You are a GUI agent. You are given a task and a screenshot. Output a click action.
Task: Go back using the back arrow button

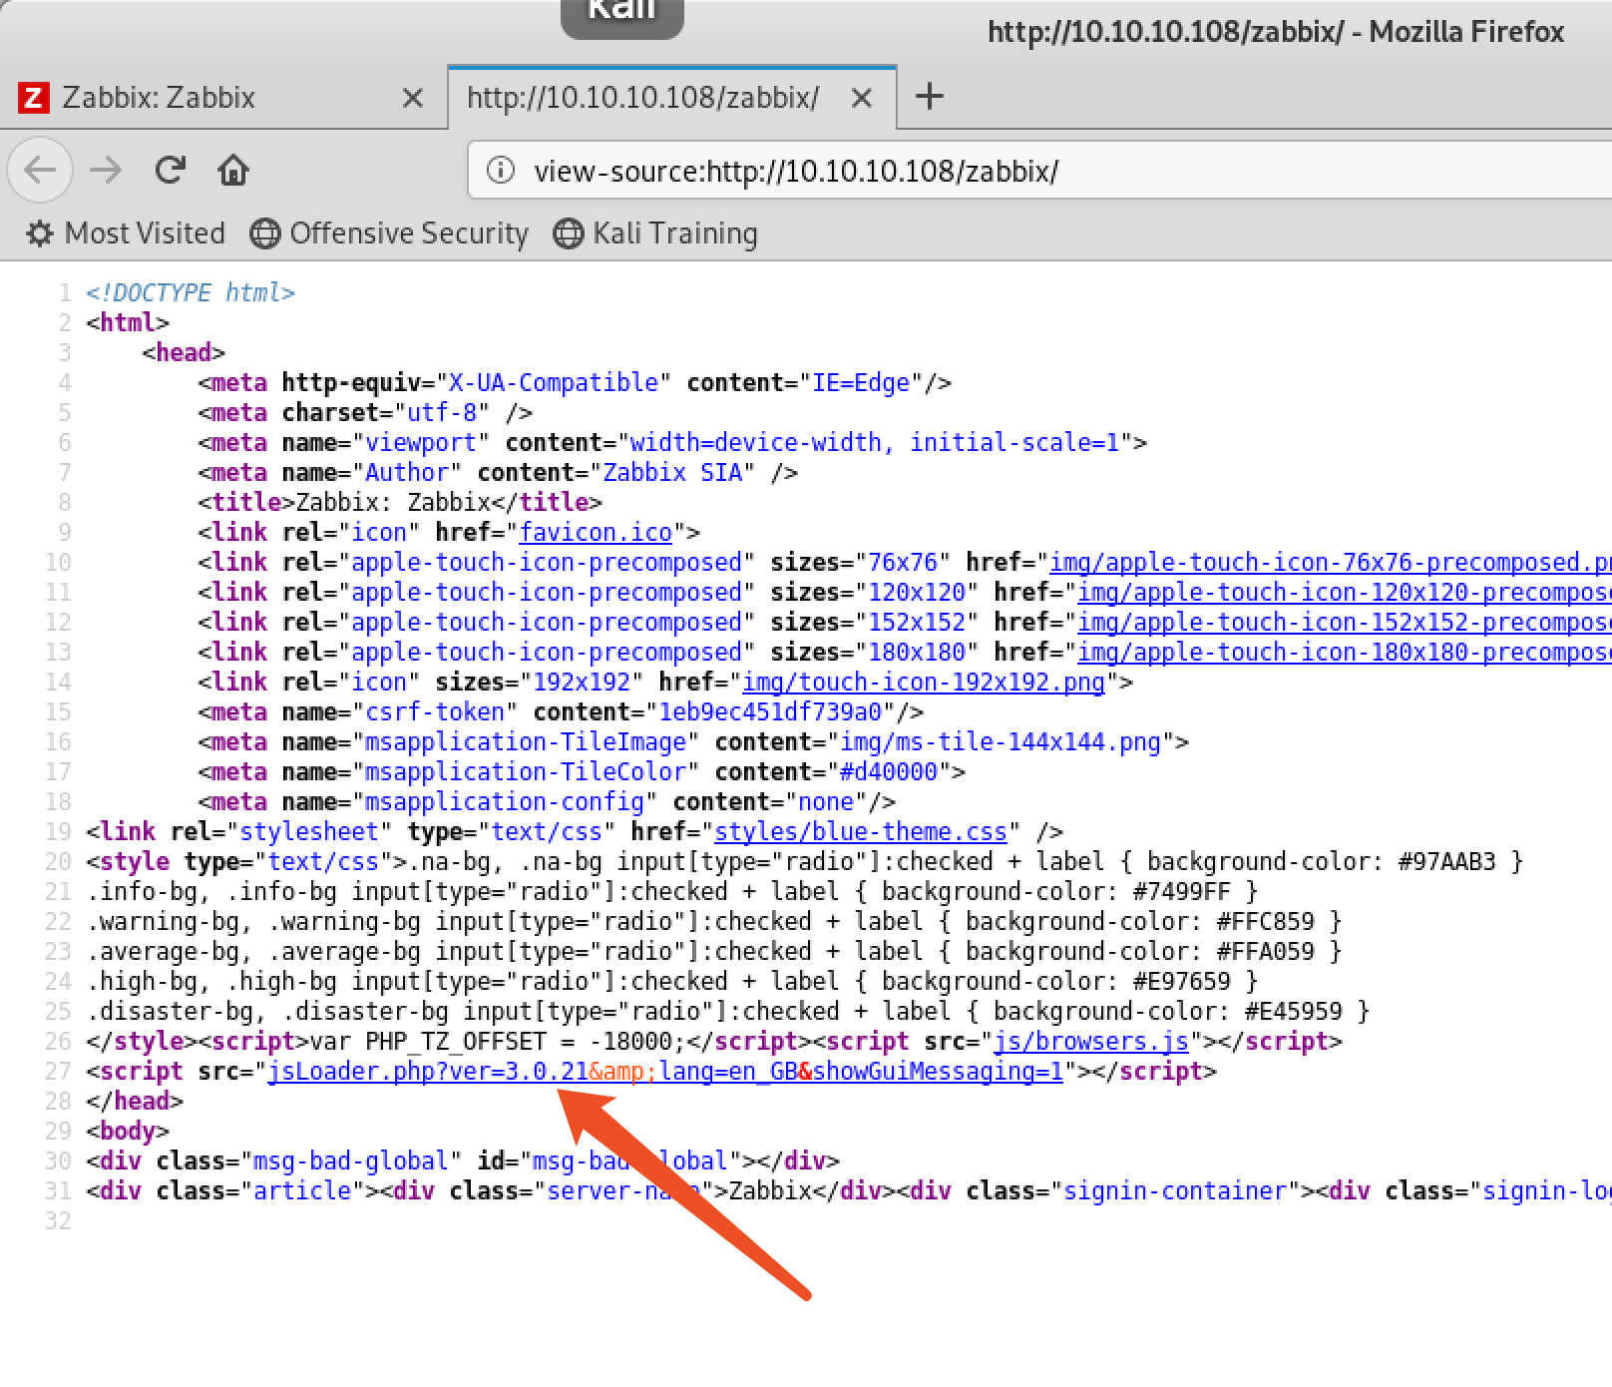pyautogui.click(x=40, y=171)
